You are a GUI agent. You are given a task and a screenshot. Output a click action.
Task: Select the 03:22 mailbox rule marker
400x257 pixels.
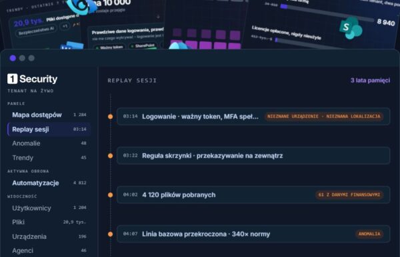(x=111, y=156)
